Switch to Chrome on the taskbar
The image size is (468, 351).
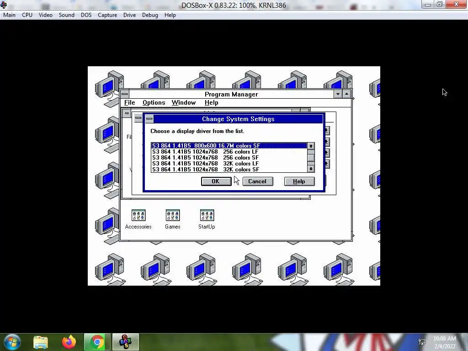97,342
